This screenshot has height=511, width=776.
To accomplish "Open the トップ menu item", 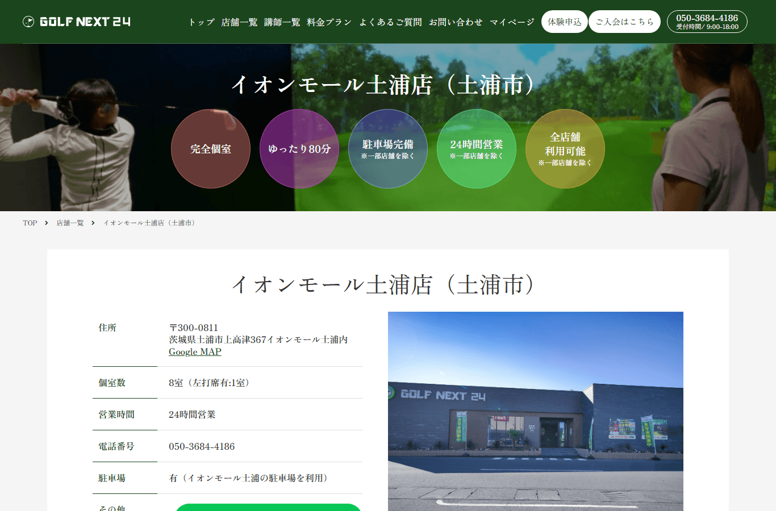I will (201, 22).
